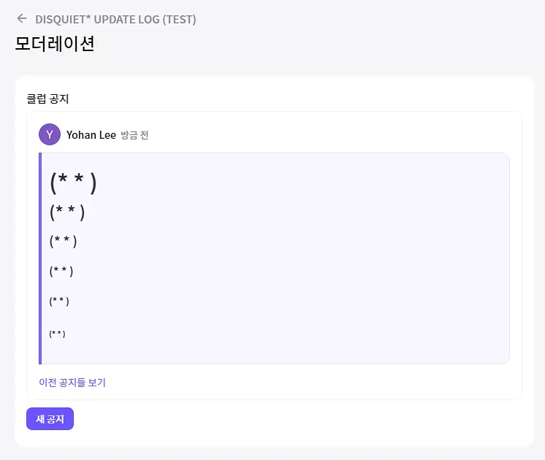Click empty space inside the notice quote block

pos(295,258)
